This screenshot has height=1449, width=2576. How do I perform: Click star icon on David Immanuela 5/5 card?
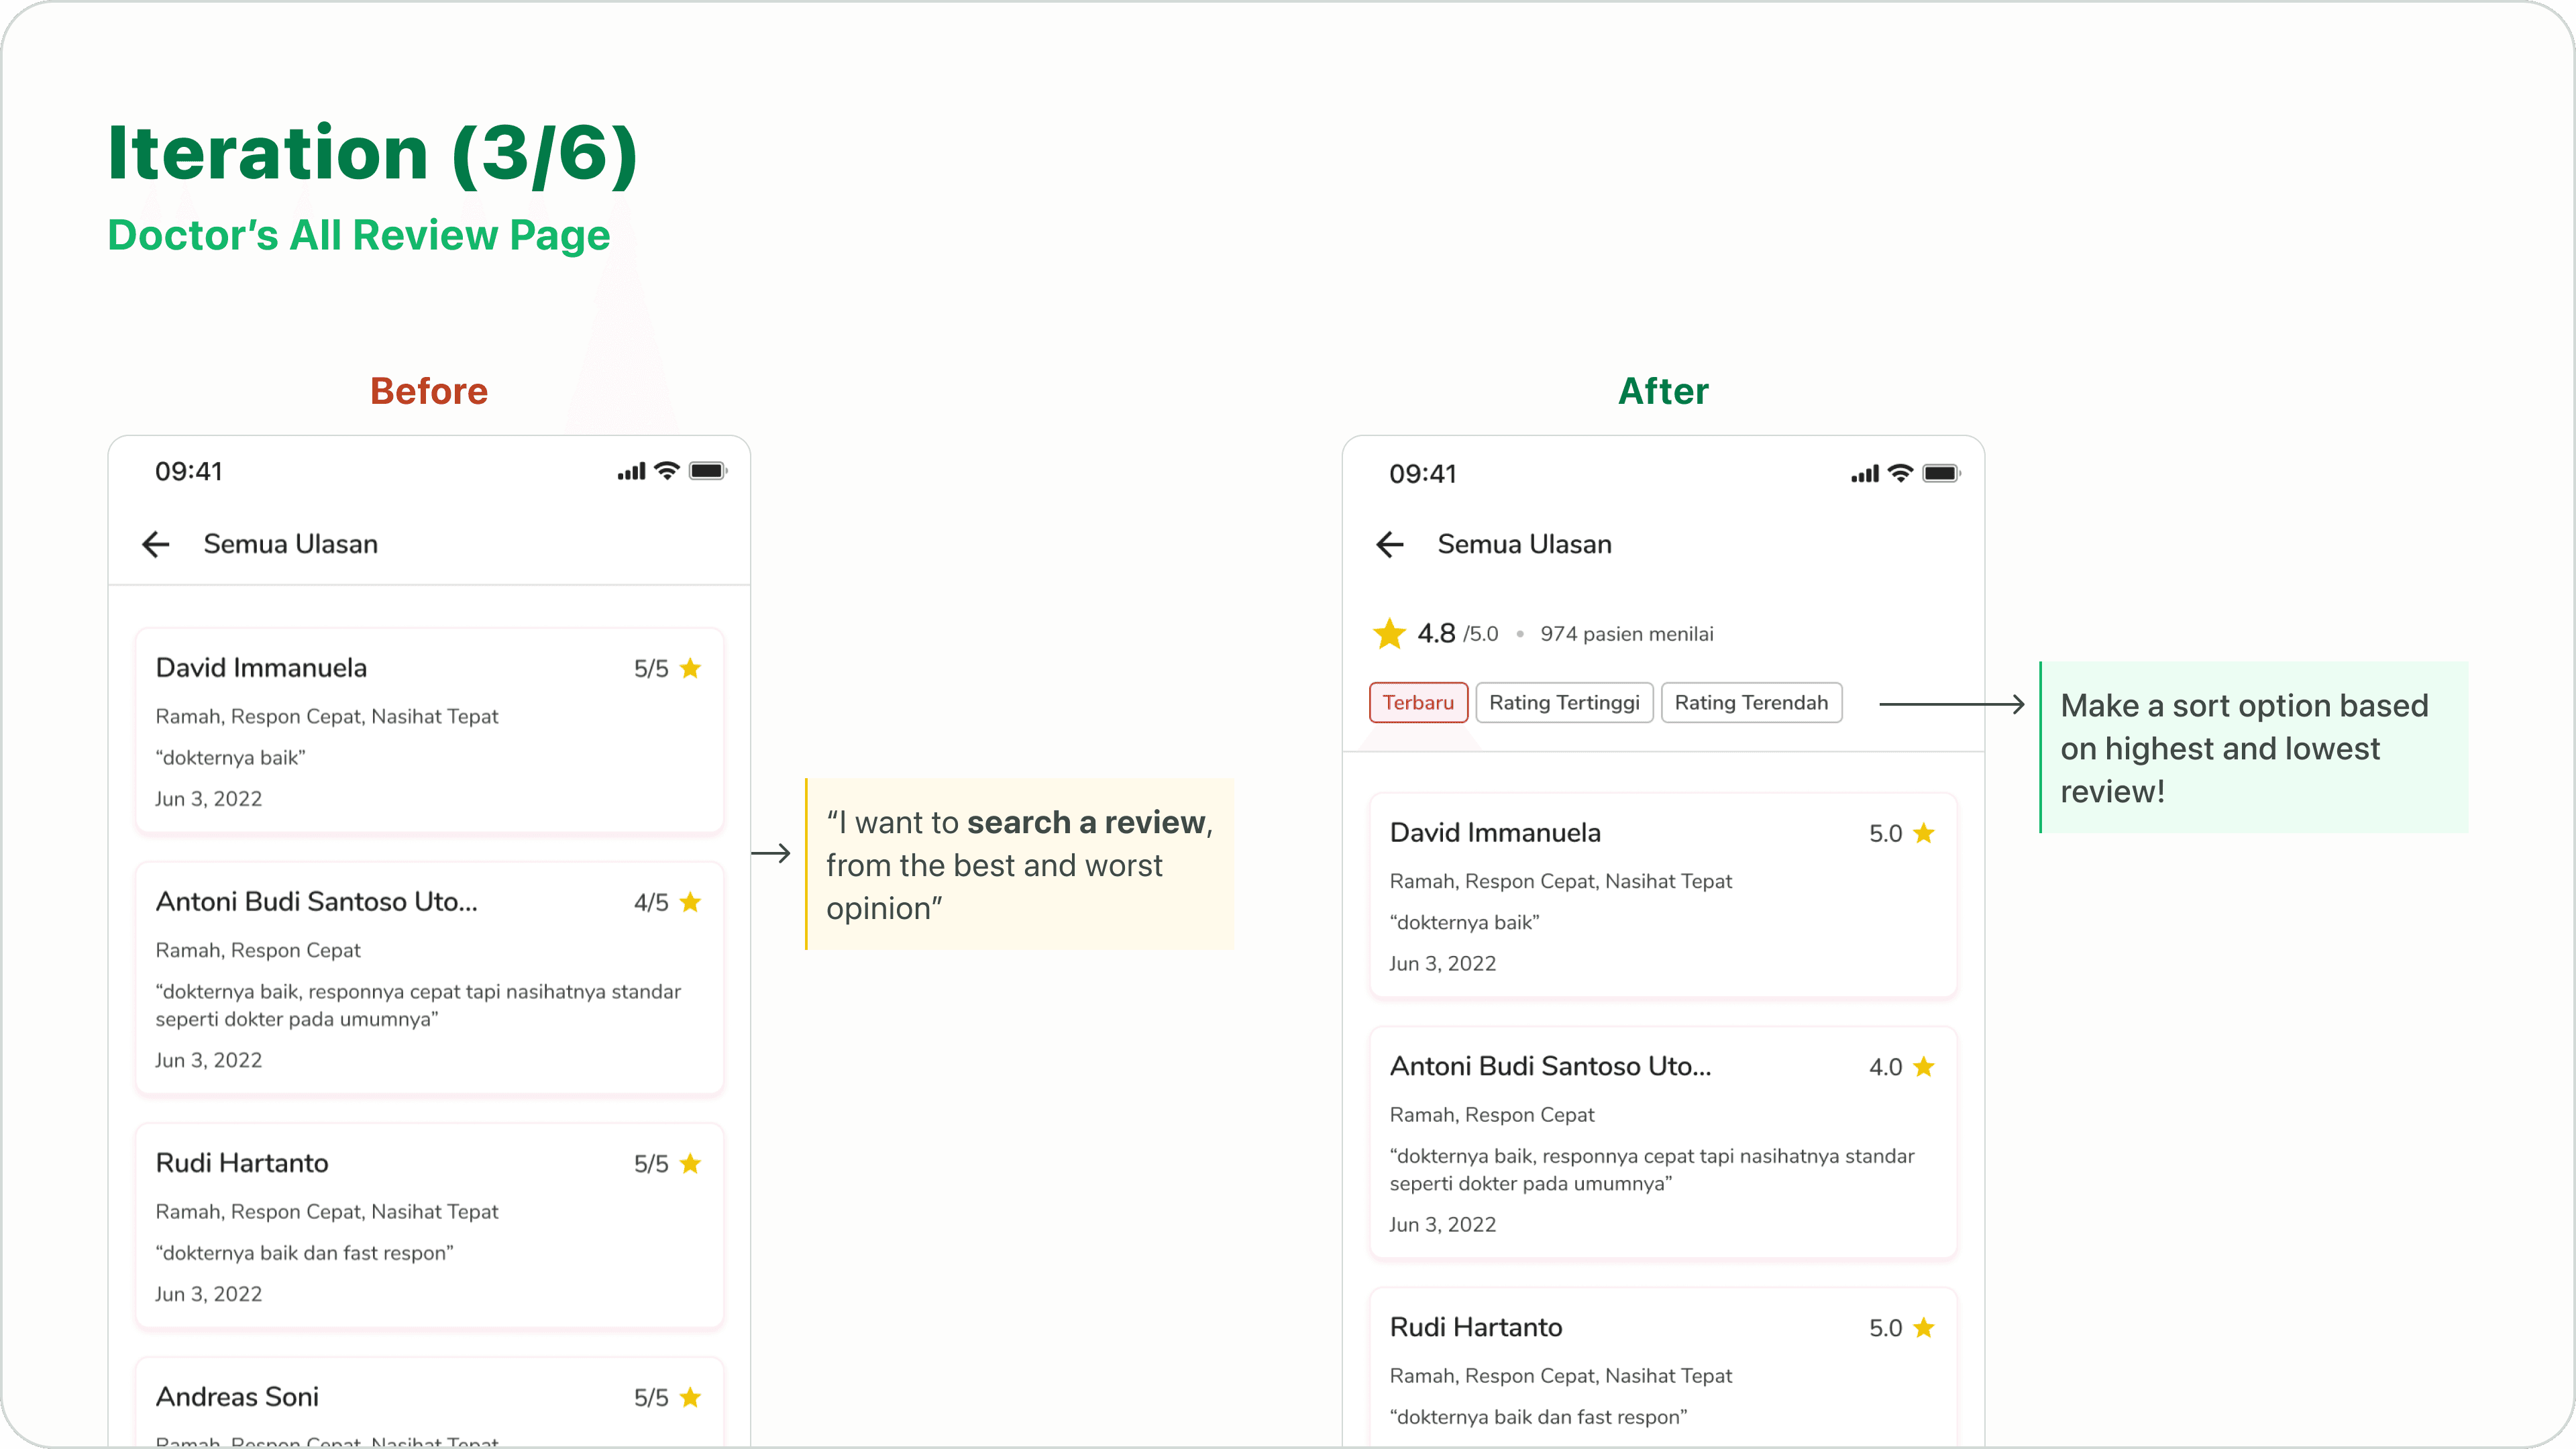[x=690, y=668]
